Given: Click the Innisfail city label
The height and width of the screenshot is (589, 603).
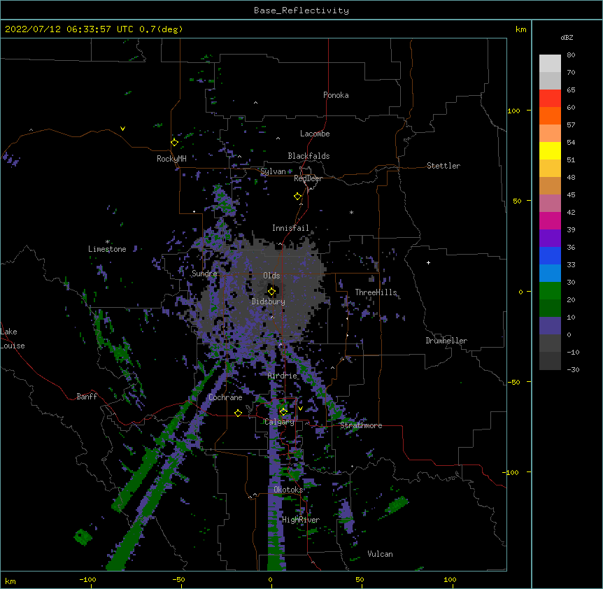Looking at the screenshot, I should [290, 228].
